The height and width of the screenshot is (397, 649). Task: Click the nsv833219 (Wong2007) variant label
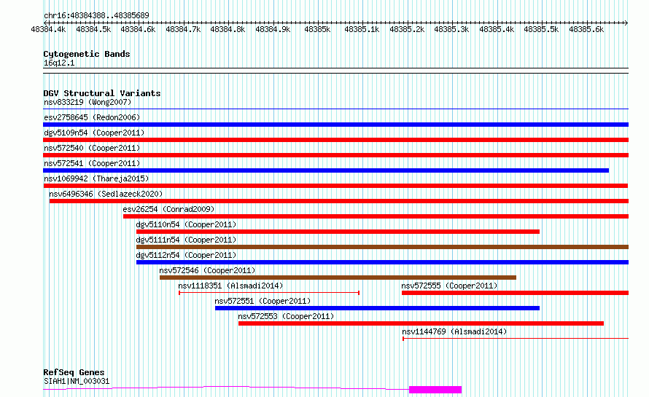88,102
